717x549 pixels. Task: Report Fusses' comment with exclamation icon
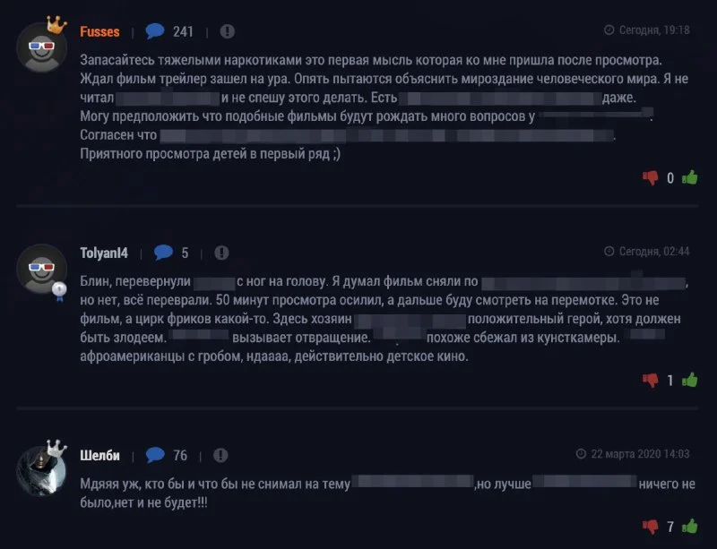(228, 31)
